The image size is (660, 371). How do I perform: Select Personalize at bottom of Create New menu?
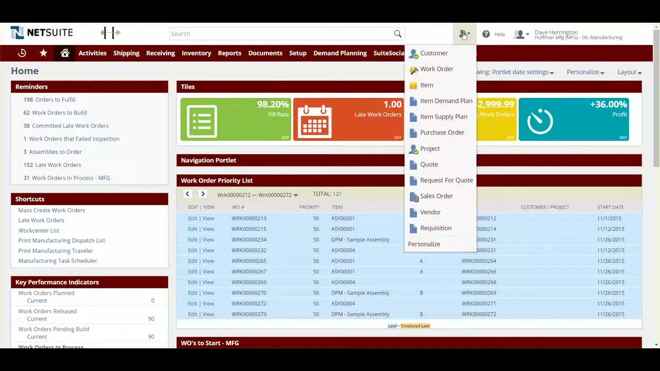pyautogui.click(x=424, y=244)
